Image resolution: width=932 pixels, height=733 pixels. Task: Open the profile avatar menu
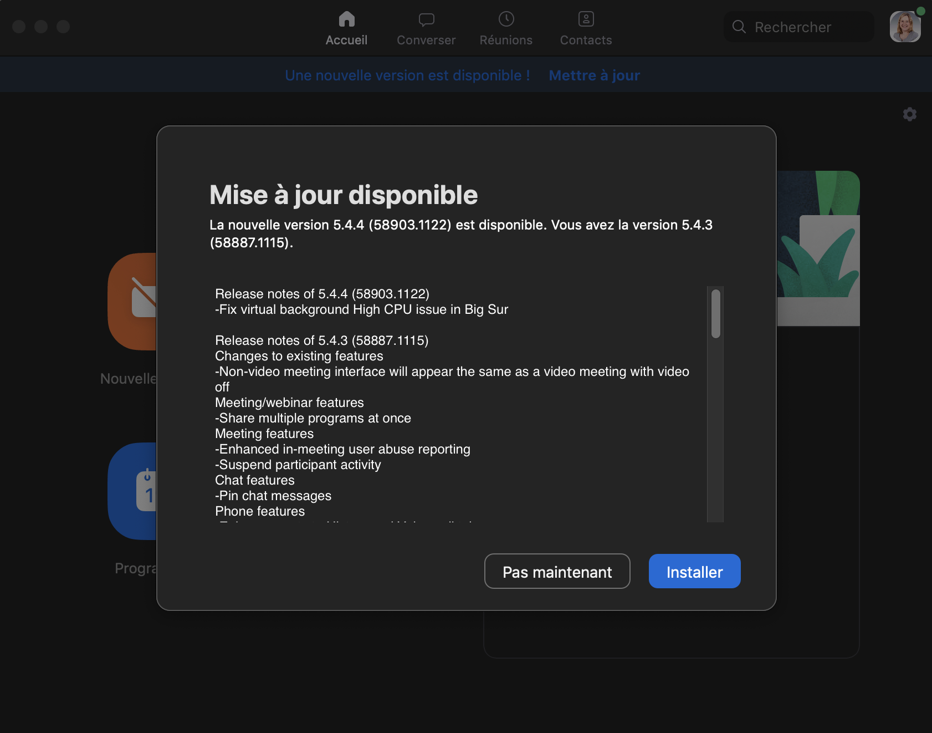tap(905, 27)
